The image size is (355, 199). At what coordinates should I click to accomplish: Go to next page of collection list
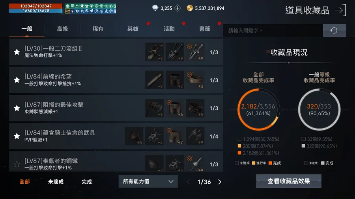(x=220, y=182)
